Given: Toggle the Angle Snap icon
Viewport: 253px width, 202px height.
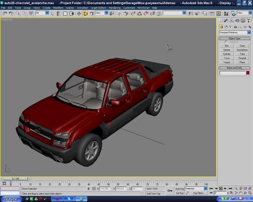Looking at the screenshot, I should coord(139,14).
